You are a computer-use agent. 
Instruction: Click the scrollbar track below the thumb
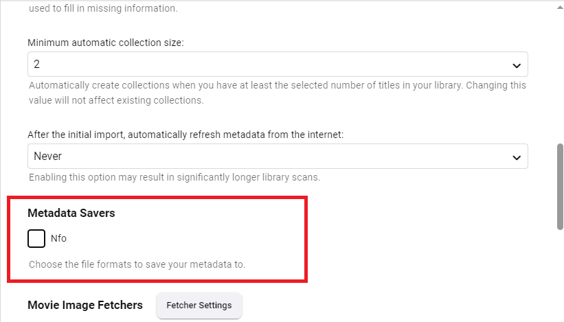pos(560,275)
